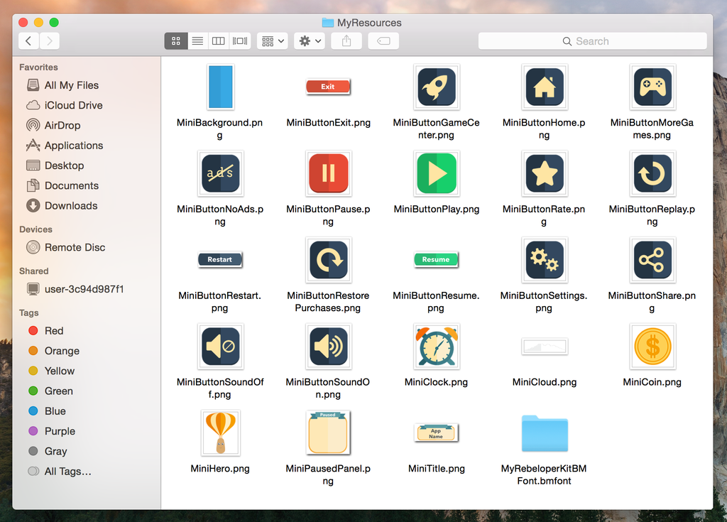Click the Shared section header
This screenshot has width=727, height=522.
(x=34, y=271)
